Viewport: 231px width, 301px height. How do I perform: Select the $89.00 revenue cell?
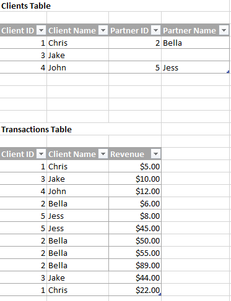tap(135, 265)
